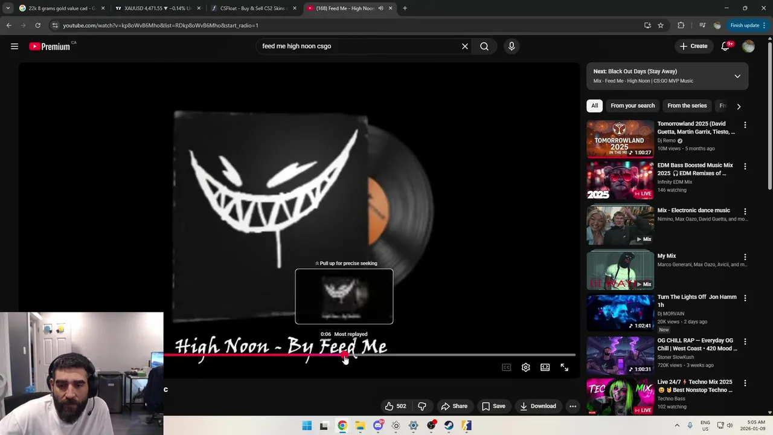Open the browser extensions puzzle icon
This screenshot has height=435, width=773.
click(681, 25)
